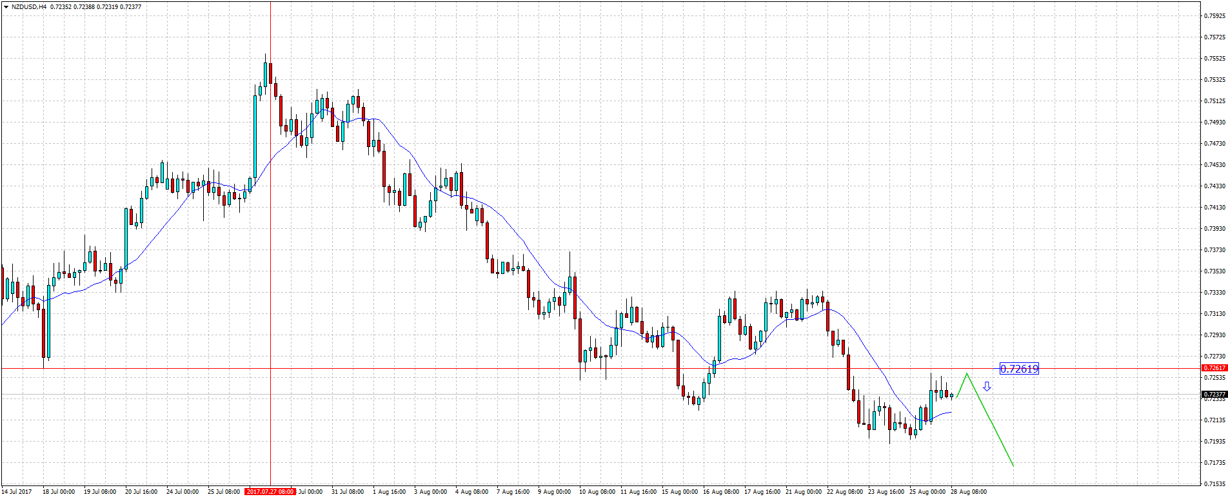Select the blue 0.72619 price label
1228x499 pixels.
(1019, 369)
